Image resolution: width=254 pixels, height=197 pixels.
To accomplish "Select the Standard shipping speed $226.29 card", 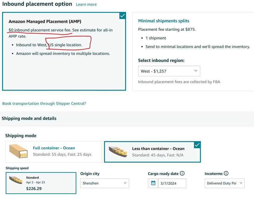I will [x=41, y=183].
